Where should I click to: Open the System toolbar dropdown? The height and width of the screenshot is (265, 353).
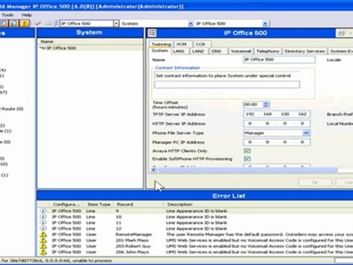point(191,24)
